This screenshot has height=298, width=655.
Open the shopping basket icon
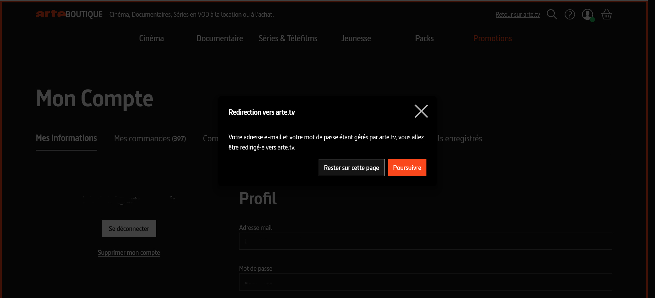[607, 14]
